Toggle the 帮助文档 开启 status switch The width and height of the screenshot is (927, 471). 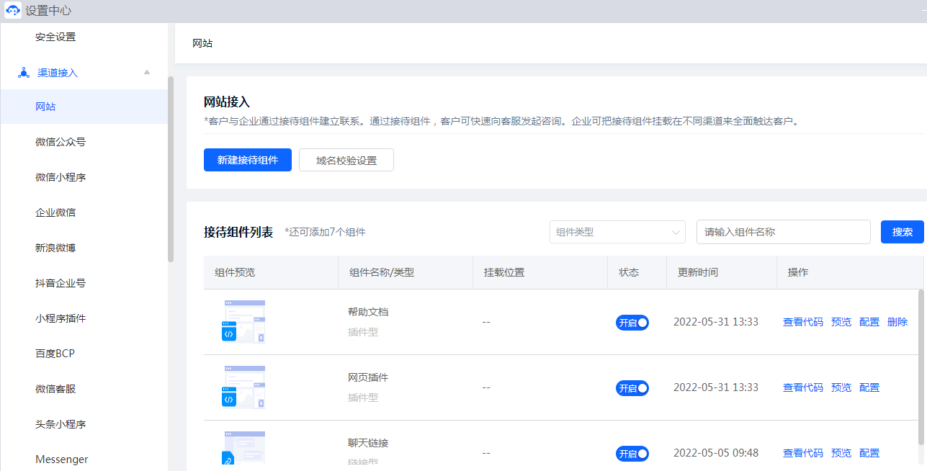point(632,323)
